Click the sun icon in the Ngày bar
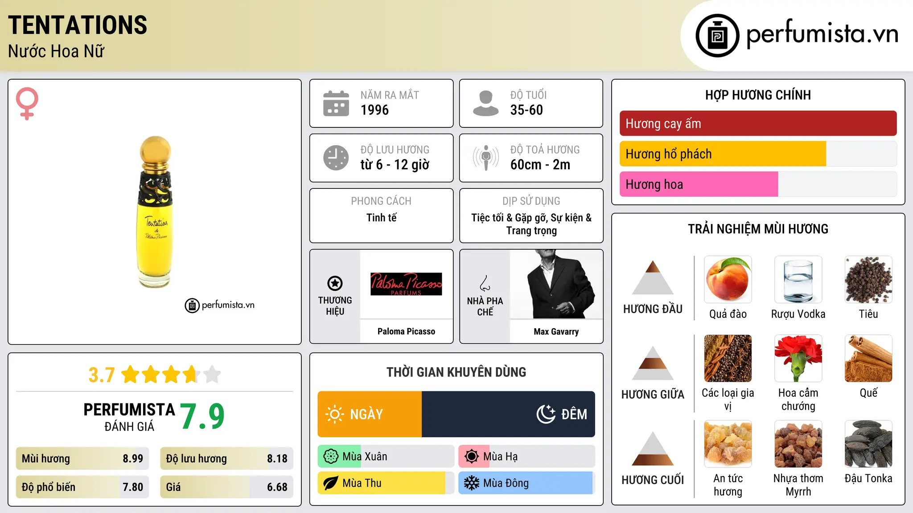Viewport: 913px width, 513px height. pos(334,414)
